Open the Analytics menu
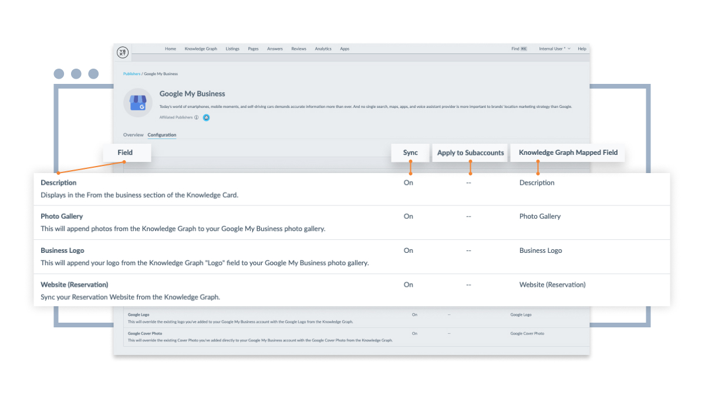Viewport: 705px width, 396px height. pyautogui.click(x=323, y=49)
